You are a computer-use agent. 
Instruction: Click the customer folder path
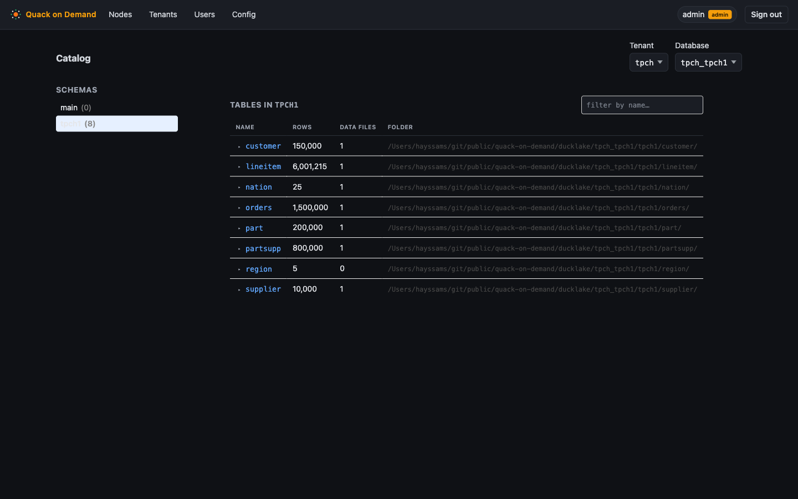[543, 146]
